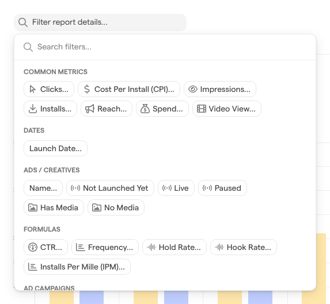Click the cursor icon on Clicks chip
This screenshot has height=304, width=330.
[x=32, y=89]
